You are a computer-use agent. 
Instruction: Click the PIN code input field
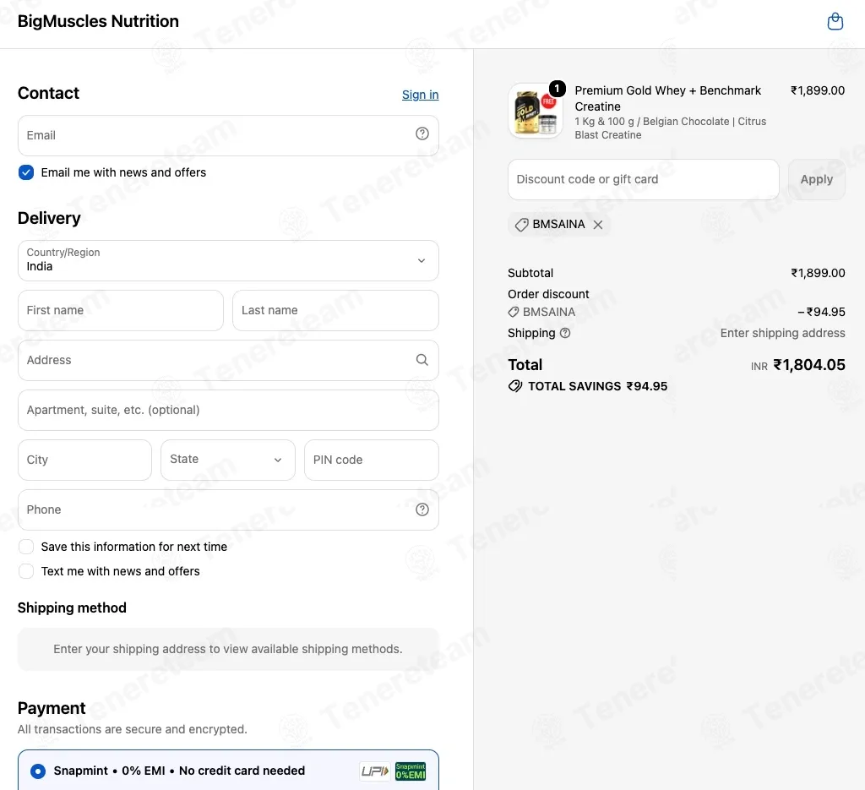click(x=372, y=460)
